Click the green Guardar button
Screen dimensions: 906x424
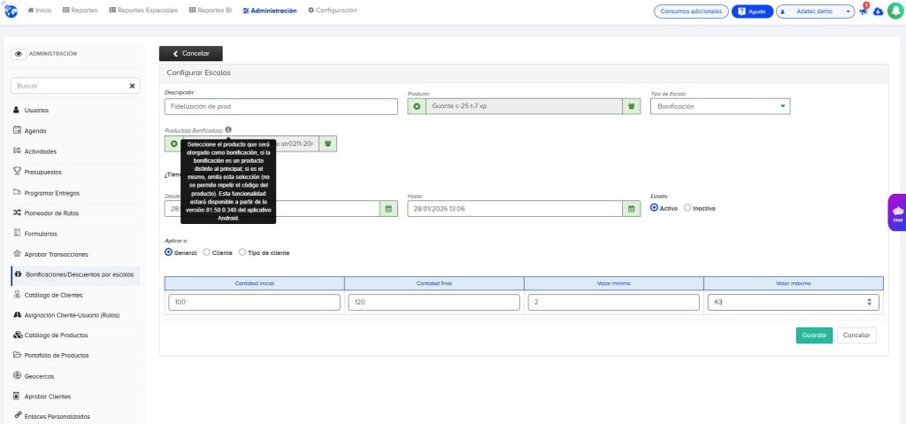coord(814,335)
